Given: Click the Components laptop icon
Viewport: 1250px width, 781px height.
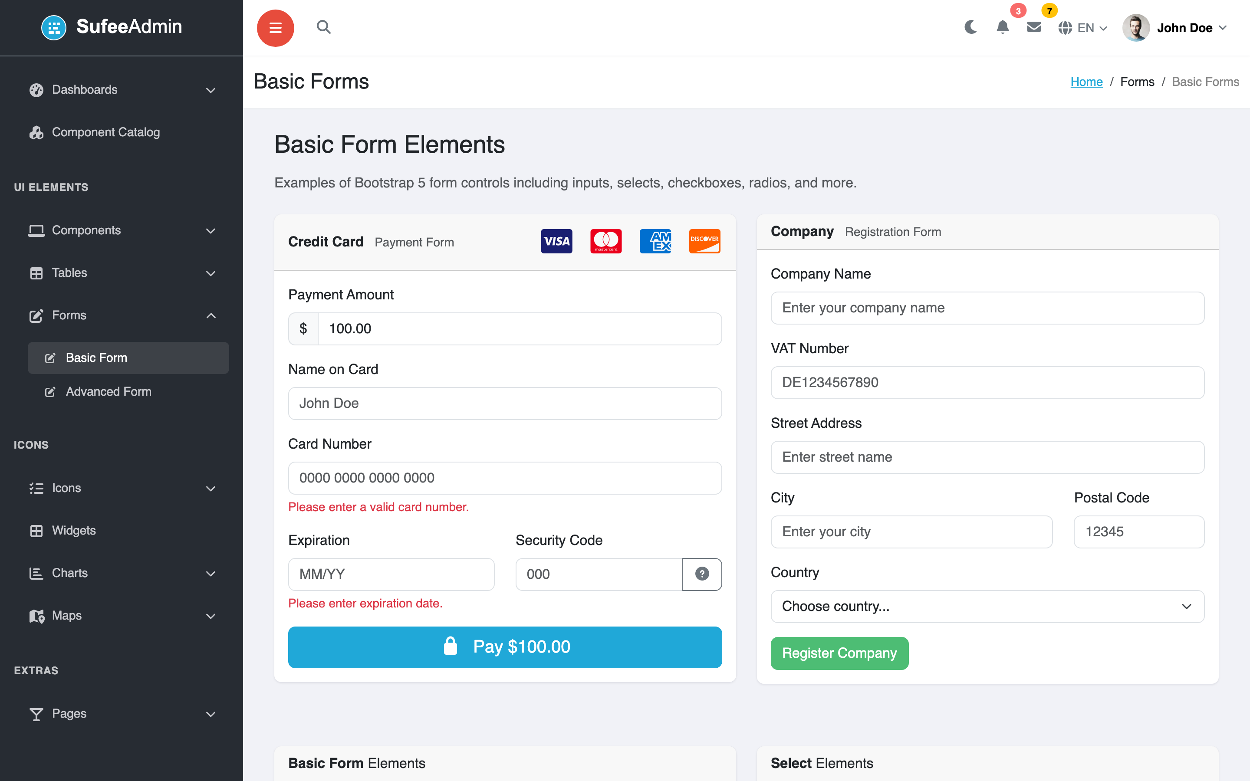Looking at the screenshot, I should point(36,230).
